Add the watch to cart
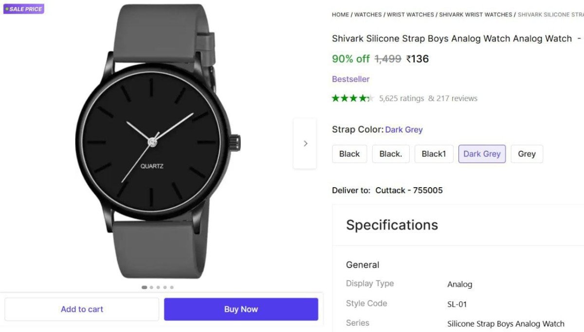 [82, 309]
